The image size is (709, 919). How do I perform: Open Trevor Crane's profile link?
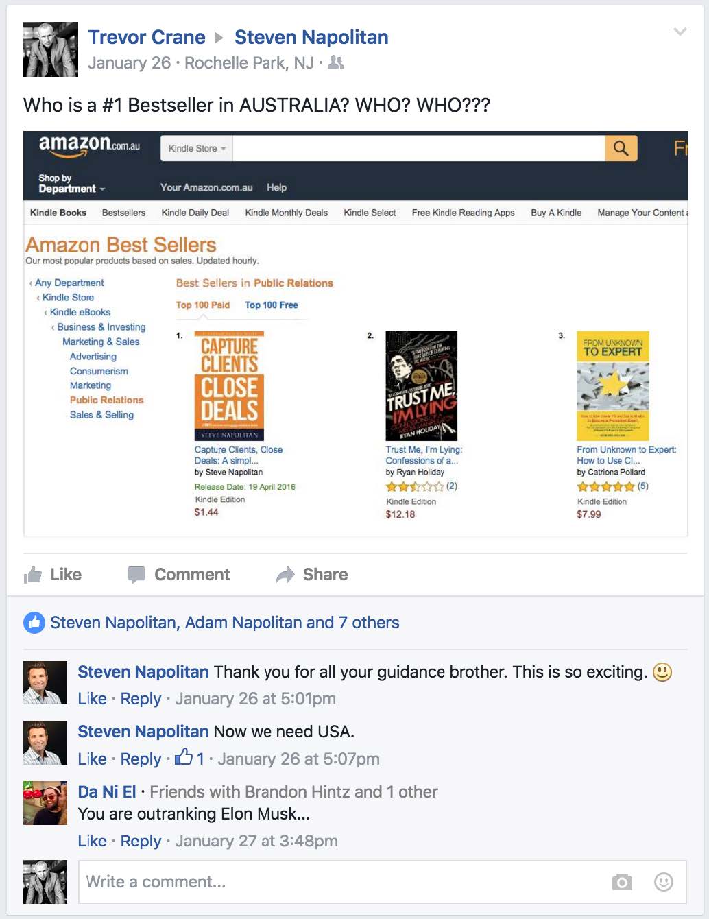(147, 37)
